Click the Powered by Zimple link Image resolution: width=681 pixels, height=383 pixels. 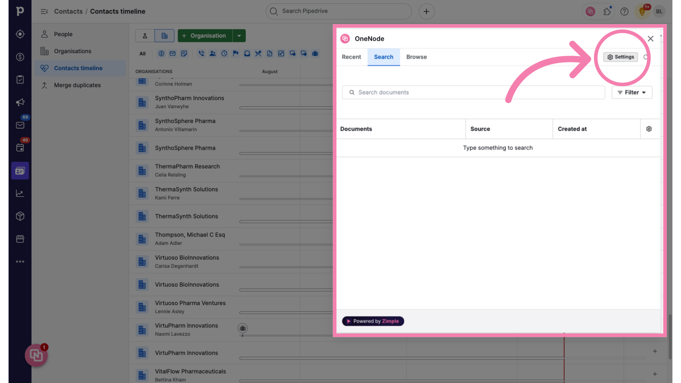click(373, 321)
